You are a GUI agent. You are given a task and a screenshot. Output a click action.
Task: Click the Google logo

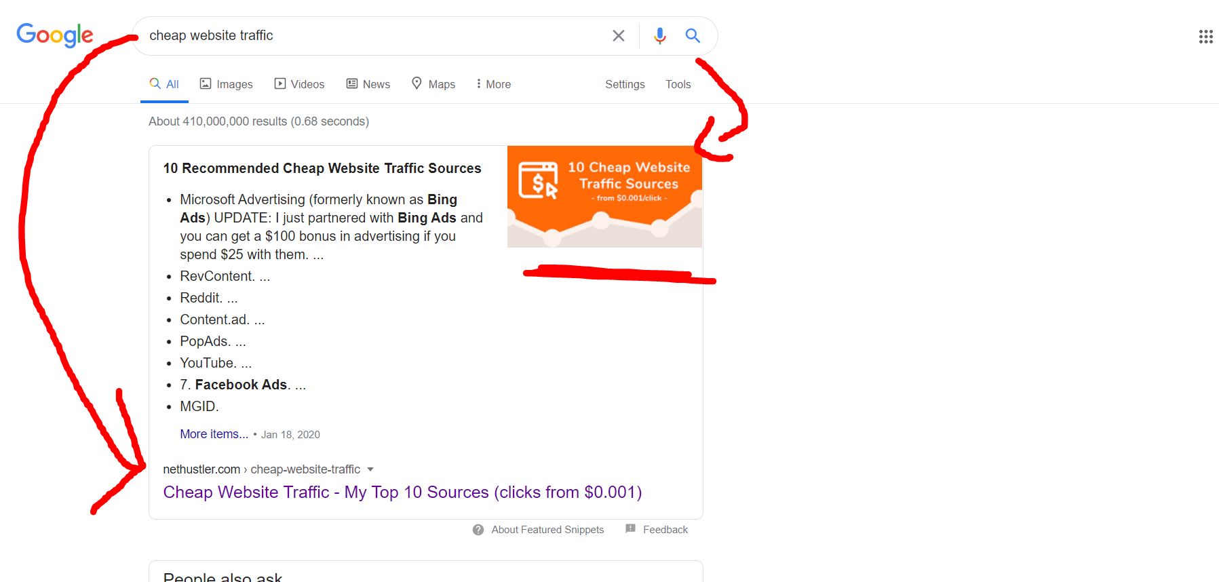click(55, 35)
